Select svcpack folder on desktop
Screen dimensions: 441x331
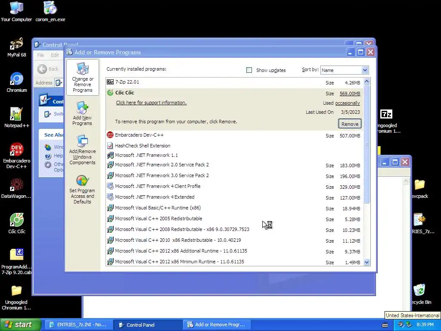point(419,189)
